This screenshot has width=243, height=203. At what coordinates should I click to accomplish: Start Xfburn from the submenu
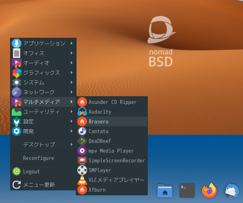pyautogui.click(x=112, y=190)
